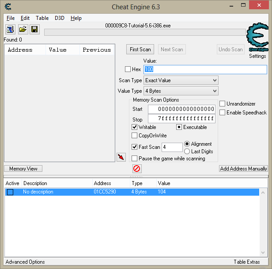Click the address table Value column header
Viewport: 272px width, 269px height.
212,183
